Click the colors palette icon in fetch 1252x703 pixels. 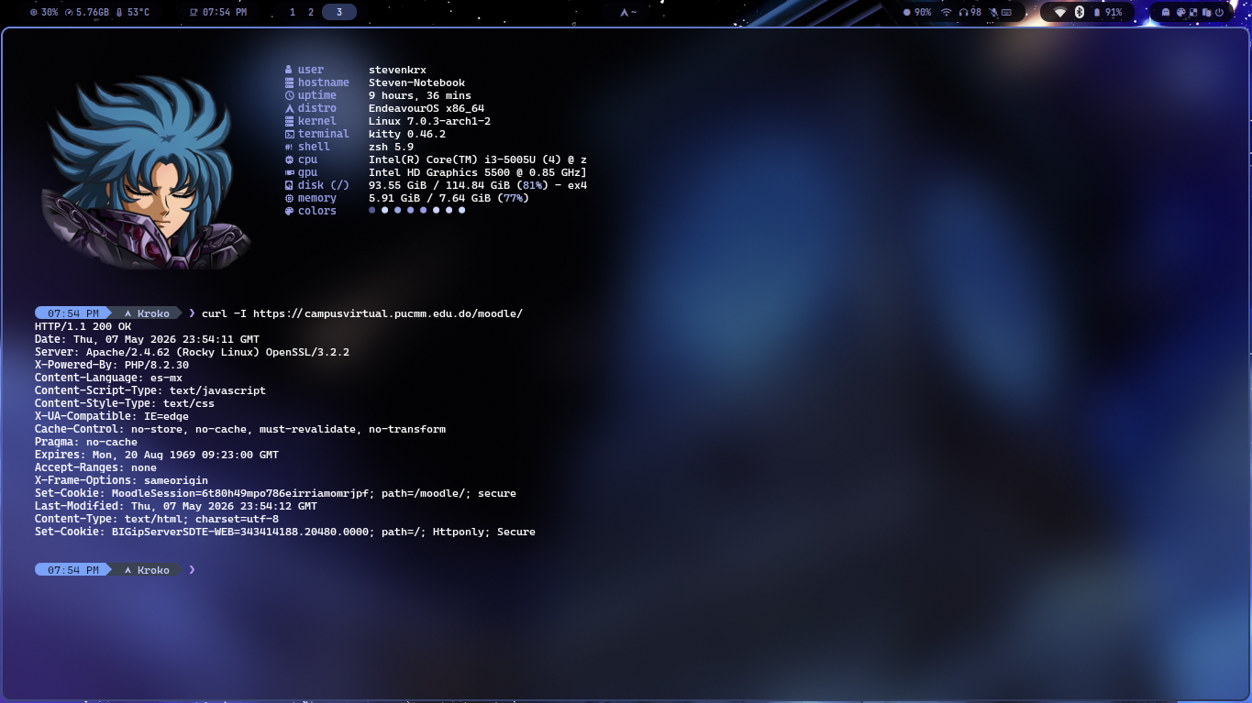click(289, 211)
